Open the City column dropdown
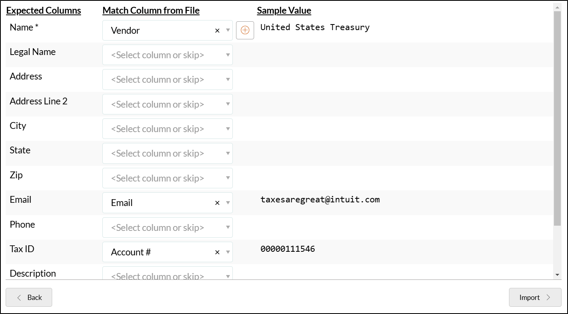This screenshot has width=568, height=314. click(x=167, y=129)
